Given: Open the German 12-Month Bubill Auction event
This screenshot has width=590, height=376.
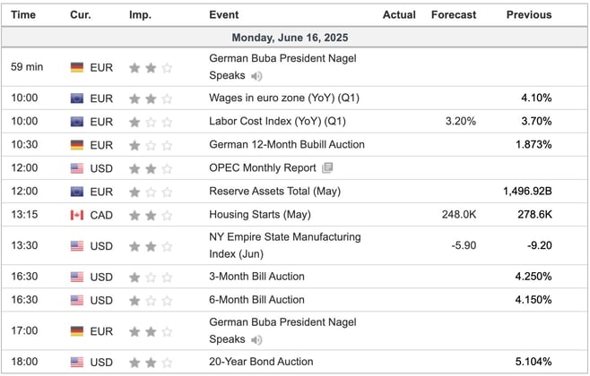Looking at the screenshot, I should pos(287,145).
